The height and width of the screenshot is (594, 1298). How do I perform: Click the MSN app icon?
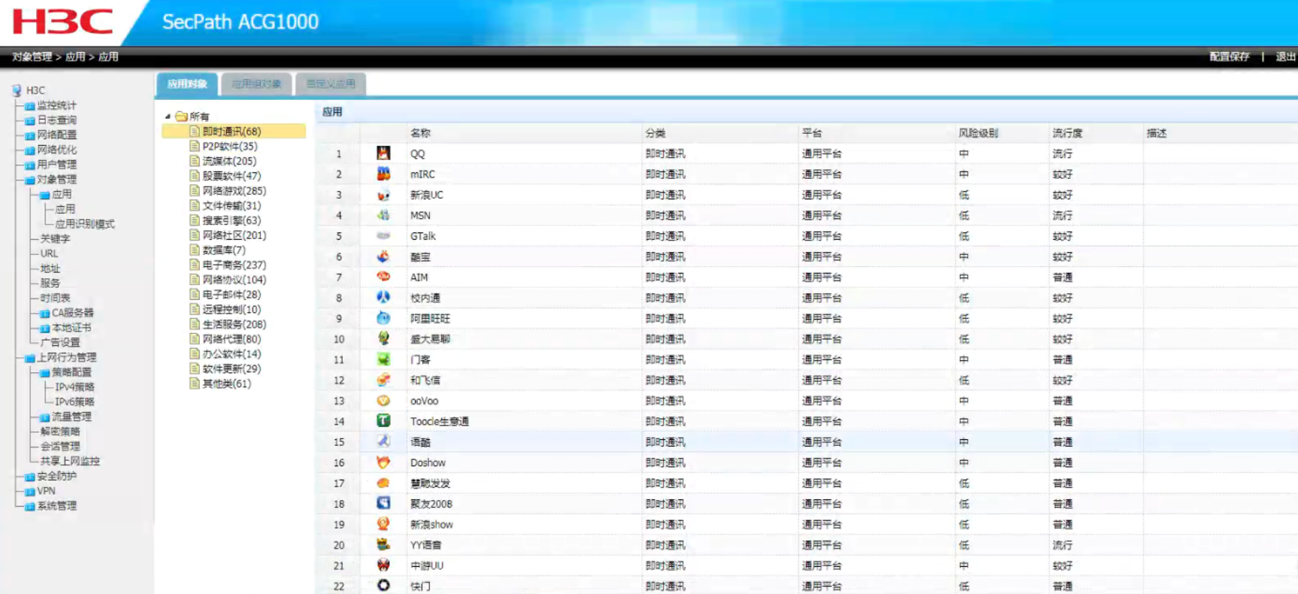point(383,215)
